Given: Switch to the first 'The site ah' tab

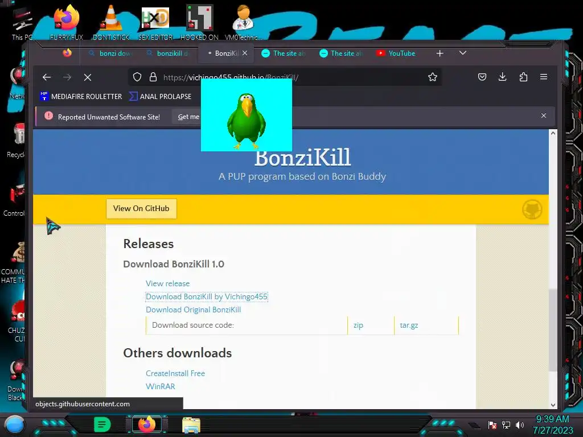Looking at the screenshot, I should pyautogui.click(x=284, y=53).
